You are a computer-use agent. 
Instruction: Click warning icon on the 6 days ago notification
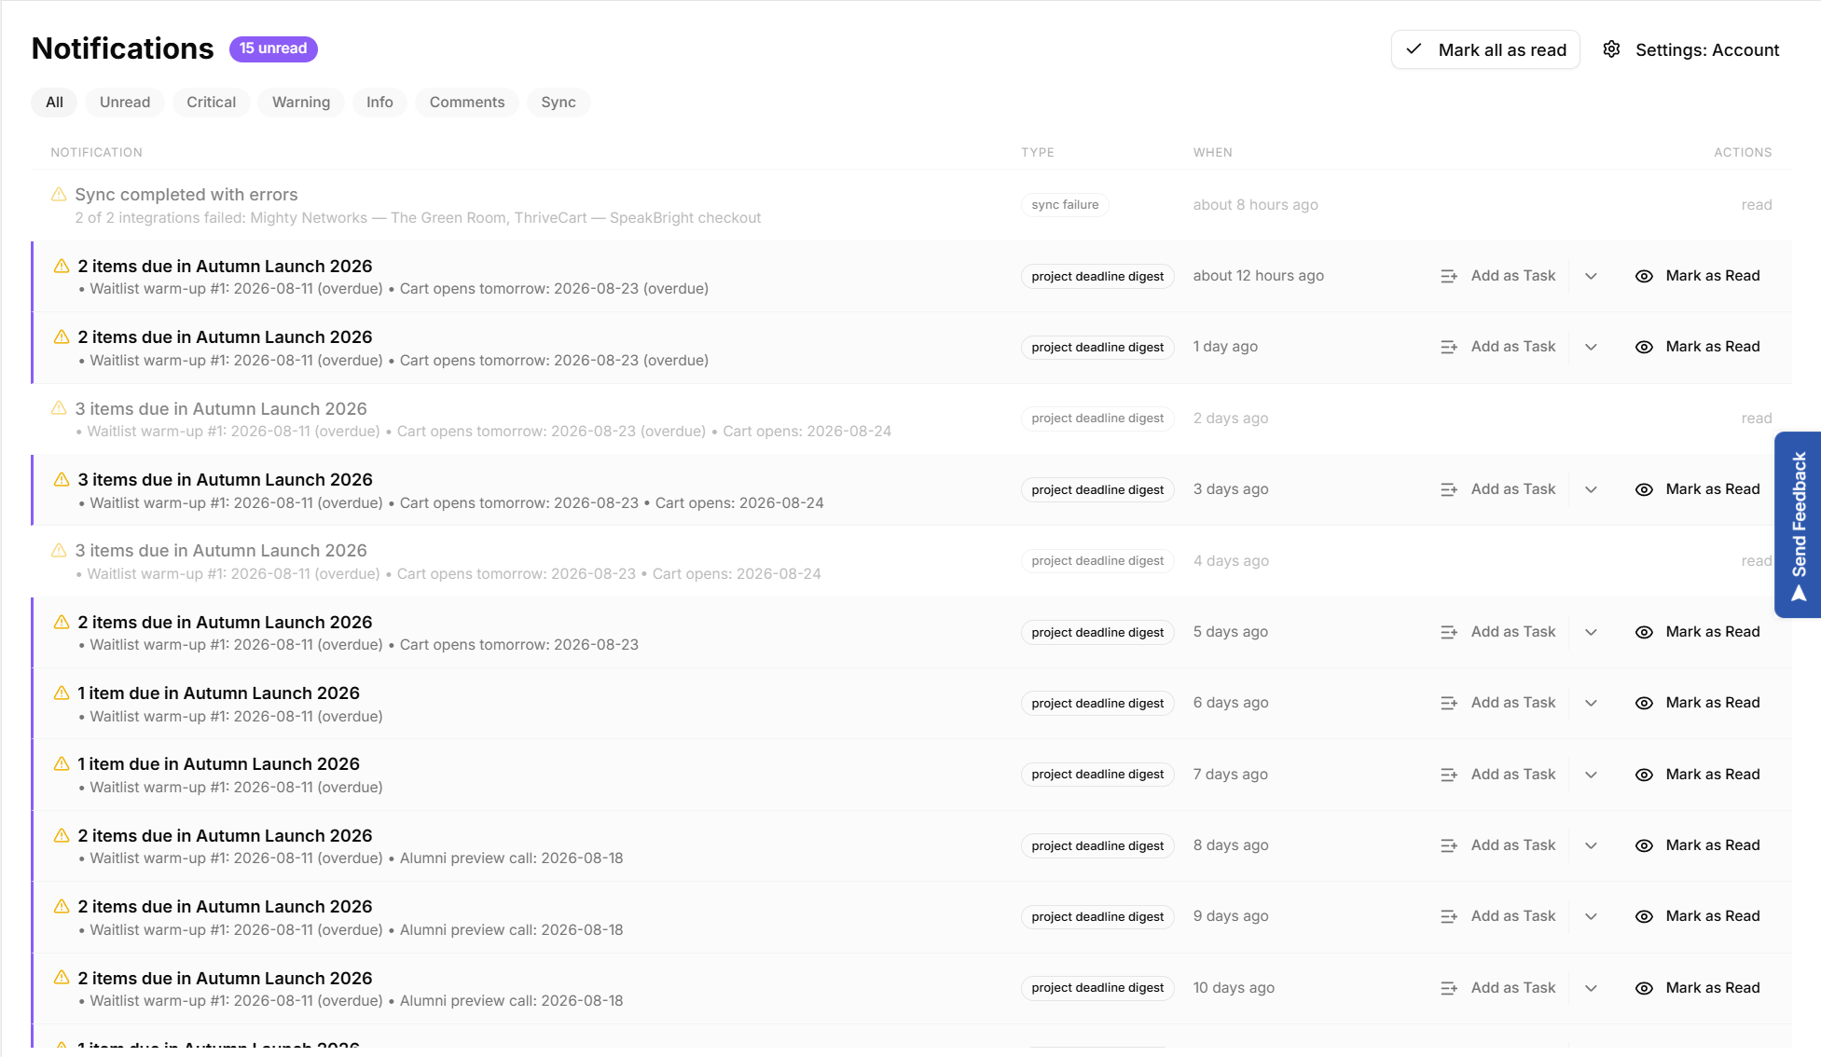62,693
